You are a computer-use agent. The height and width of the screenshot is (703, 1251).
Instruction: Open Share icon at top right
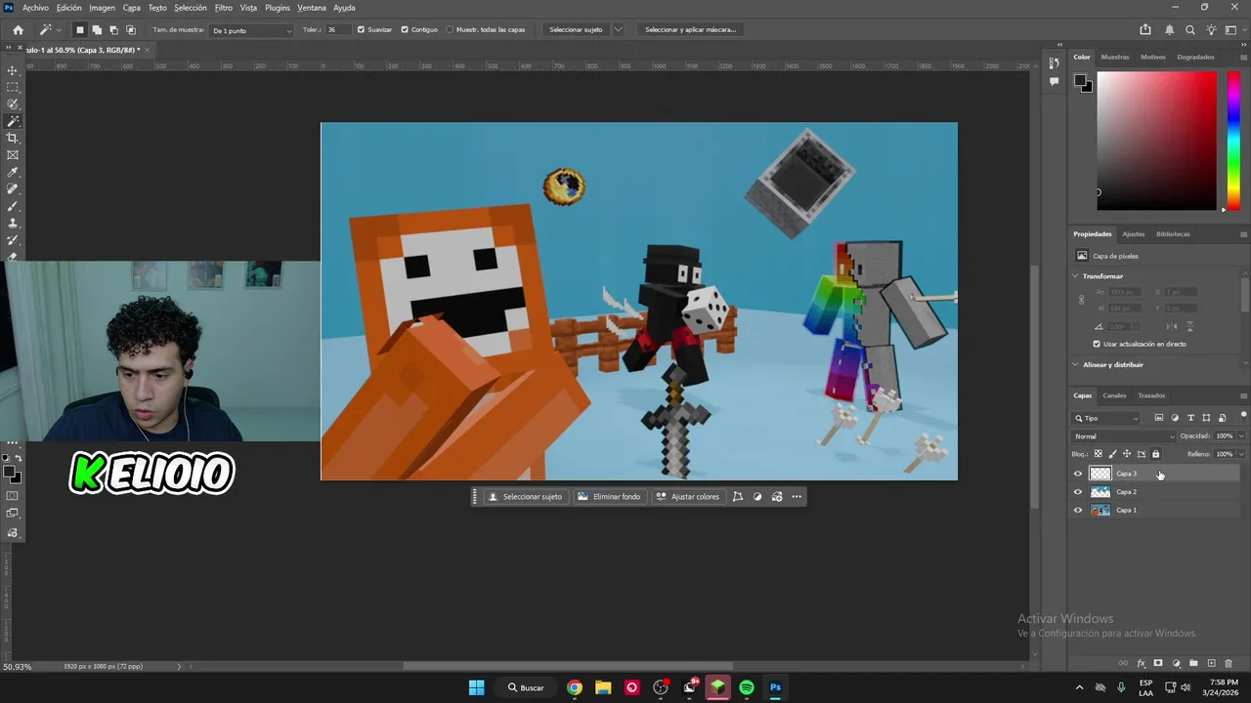coord(1145,30)
